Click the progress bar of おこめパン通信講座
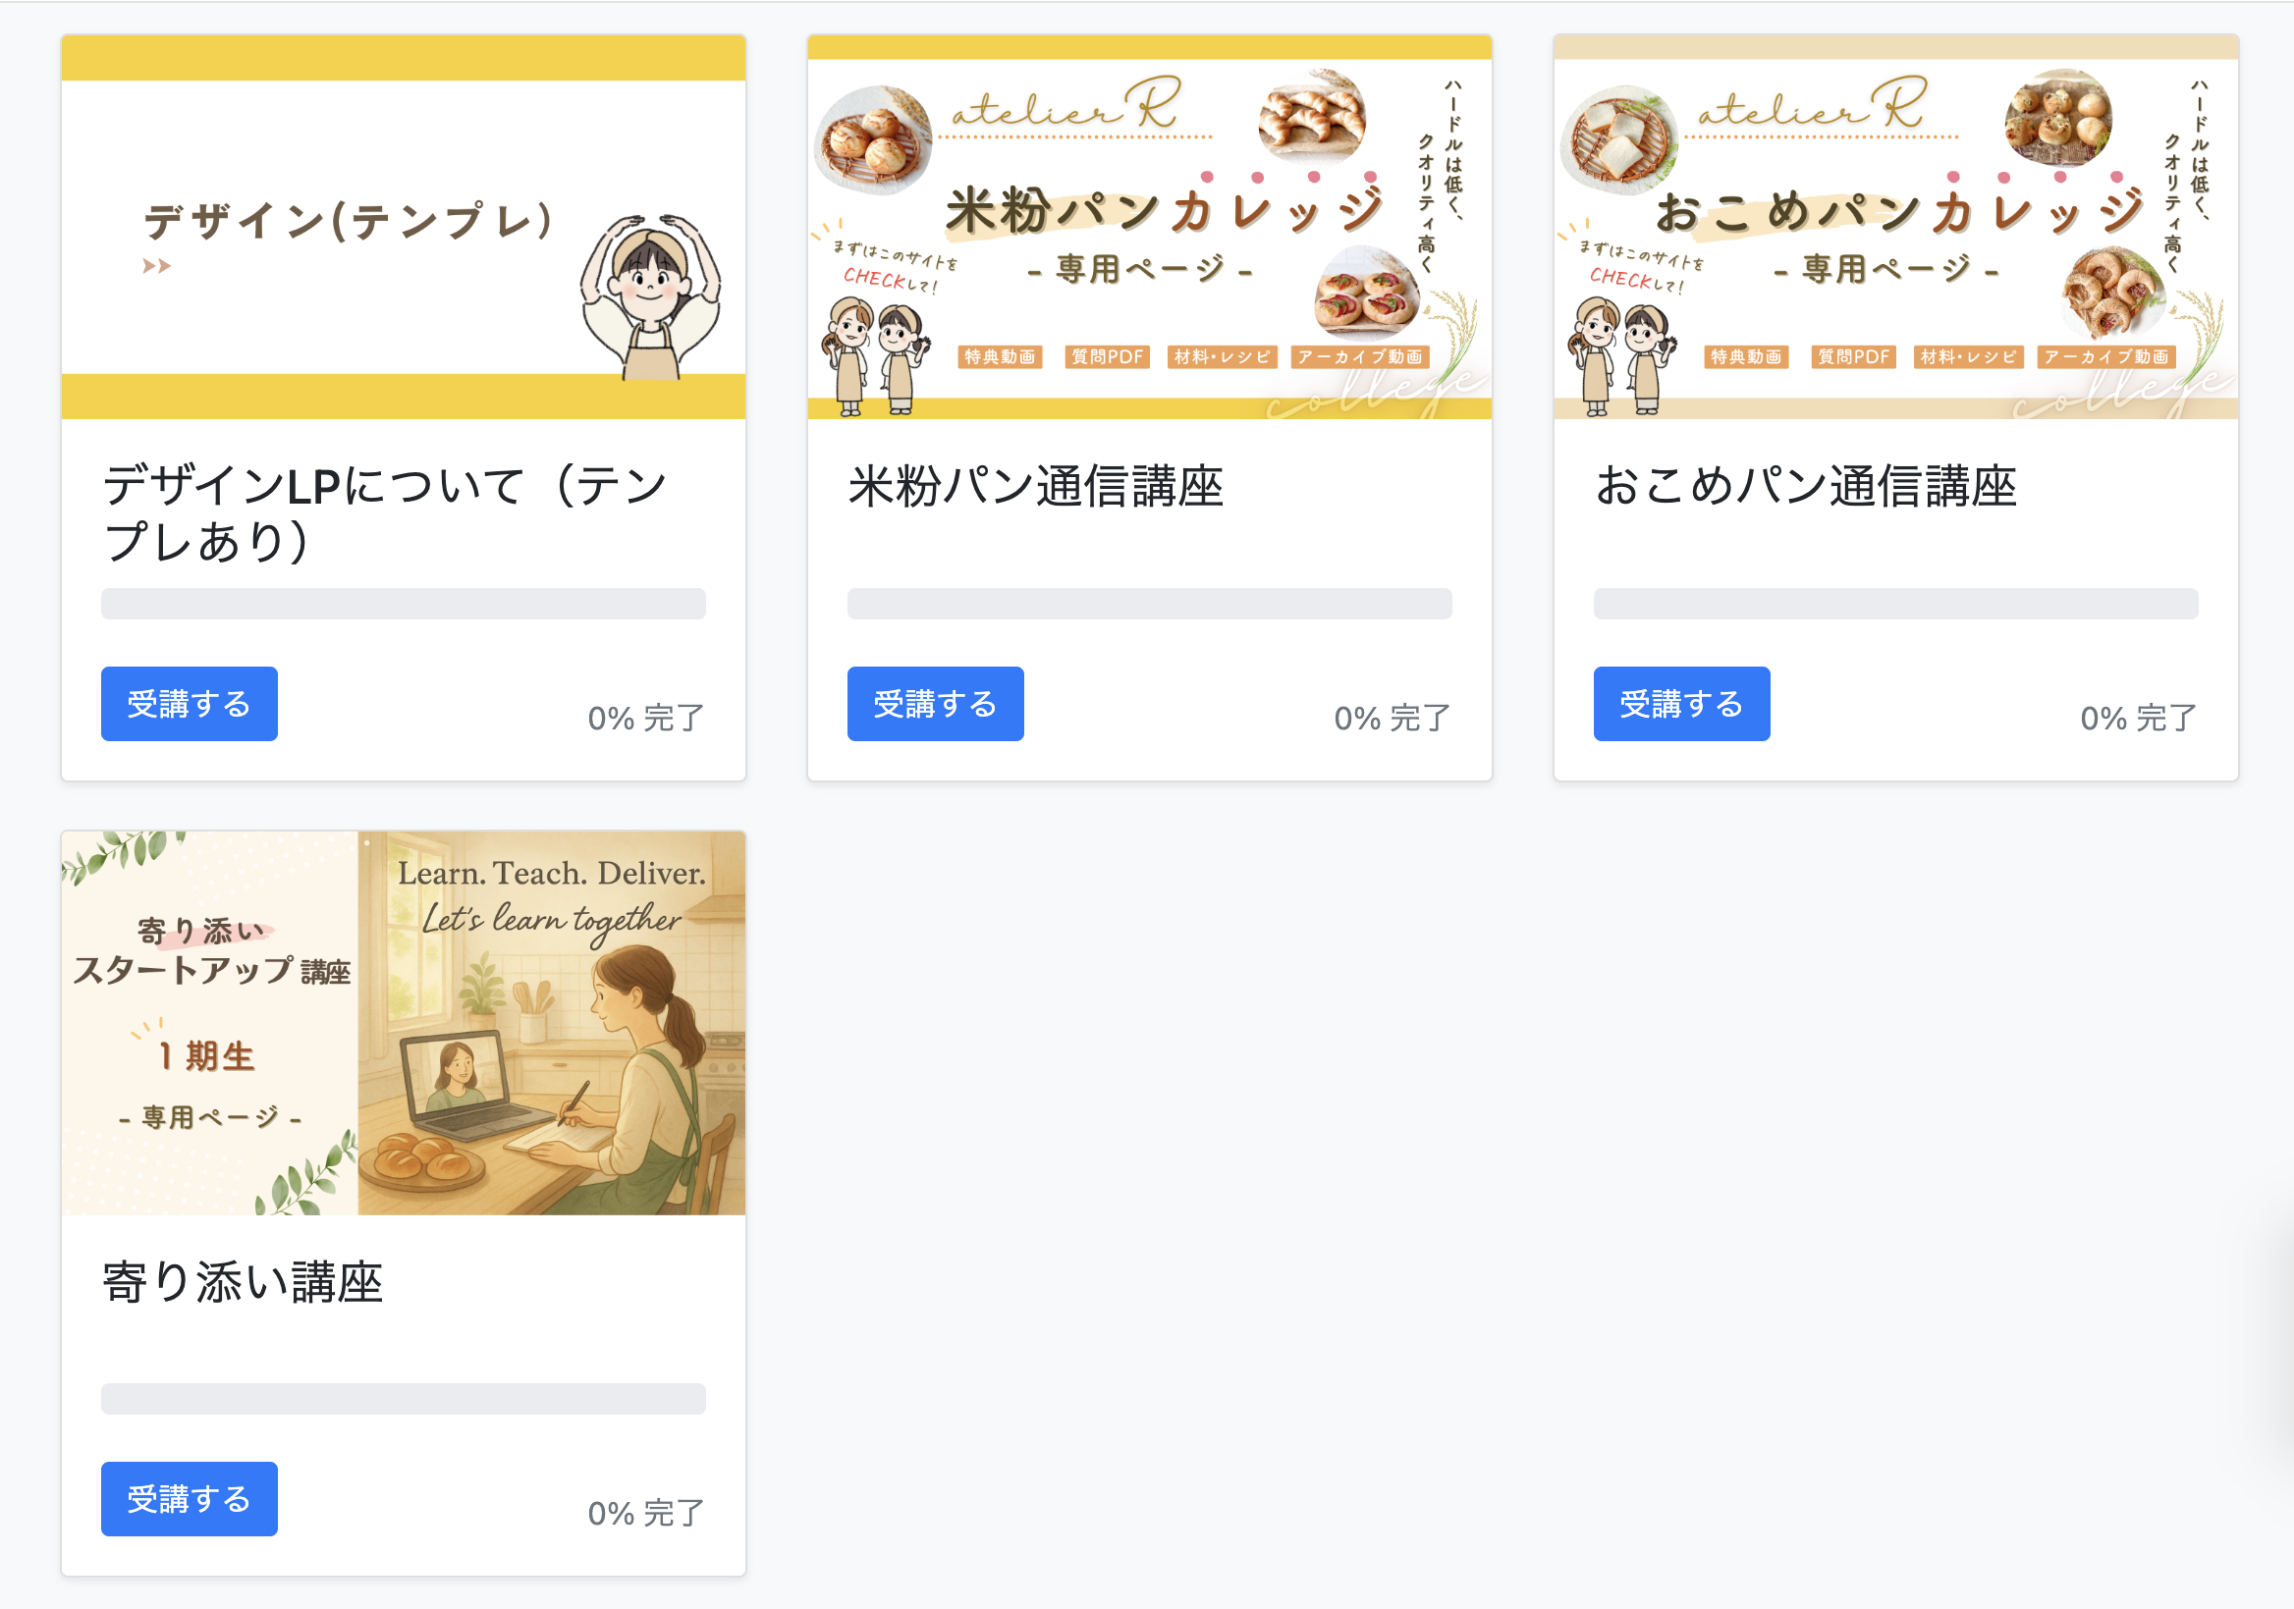2294x1609 pixels. click(1896, 605)
